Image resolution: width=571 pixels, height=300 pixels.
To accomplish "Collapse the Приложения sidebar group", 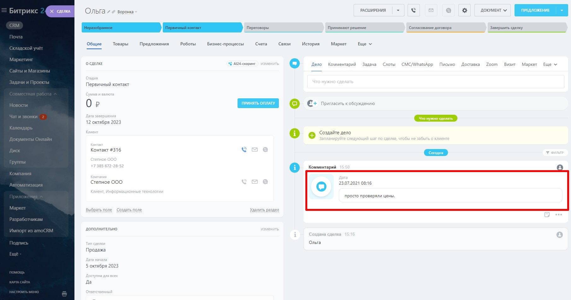I will 26,197.
